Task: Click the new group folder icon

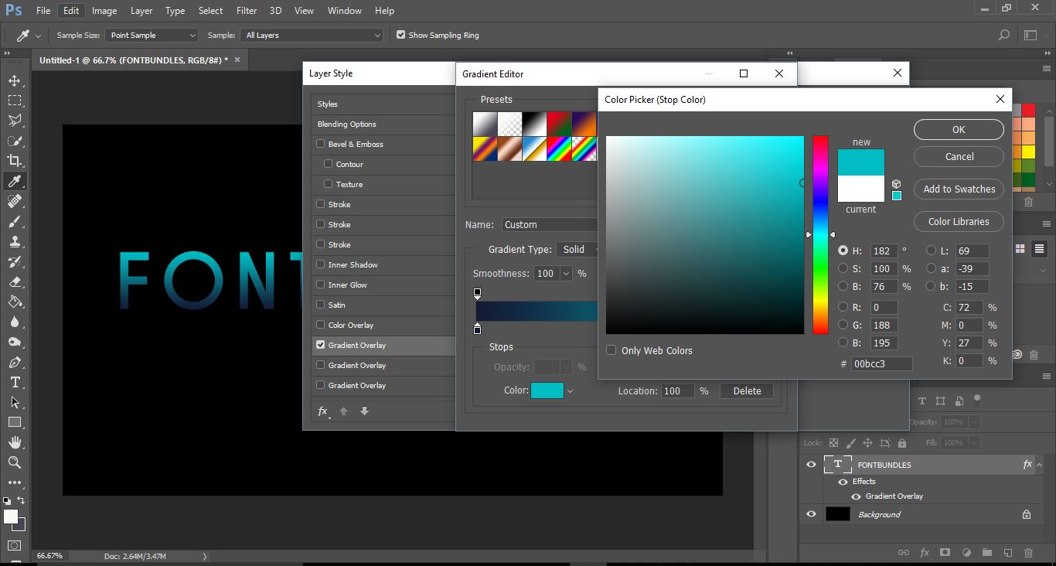Action: pos(987,553)
